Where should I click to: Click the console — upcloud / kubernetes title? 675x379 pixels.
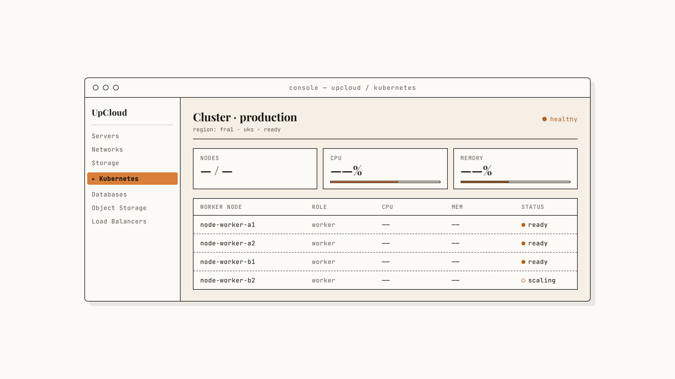353,88
